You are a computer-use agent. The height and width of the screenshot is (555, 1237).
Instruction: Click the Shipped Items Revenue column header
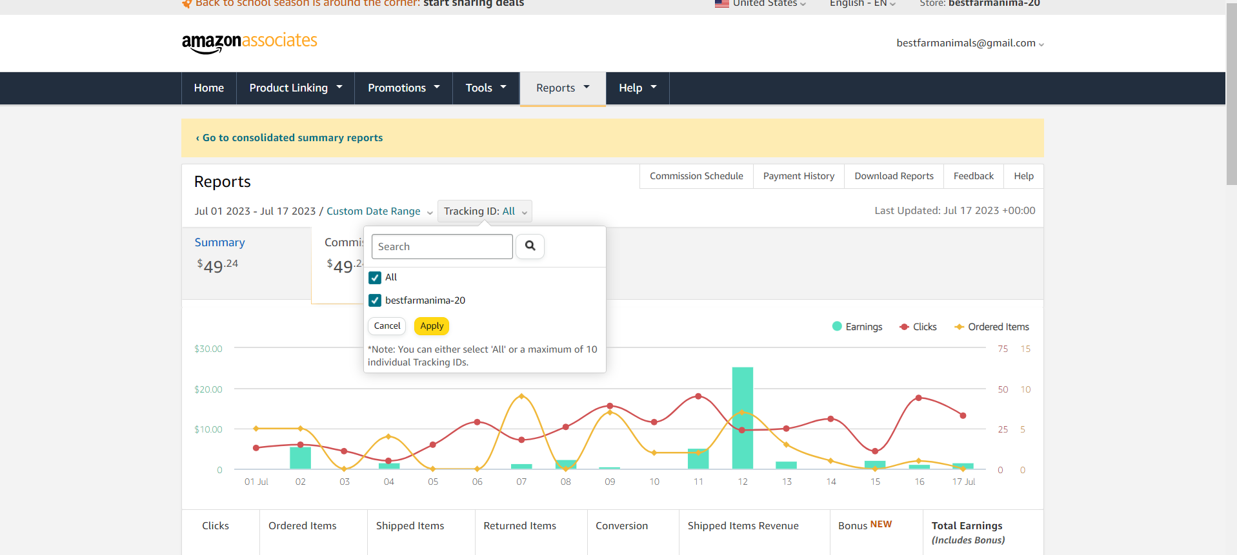point(743,526)
